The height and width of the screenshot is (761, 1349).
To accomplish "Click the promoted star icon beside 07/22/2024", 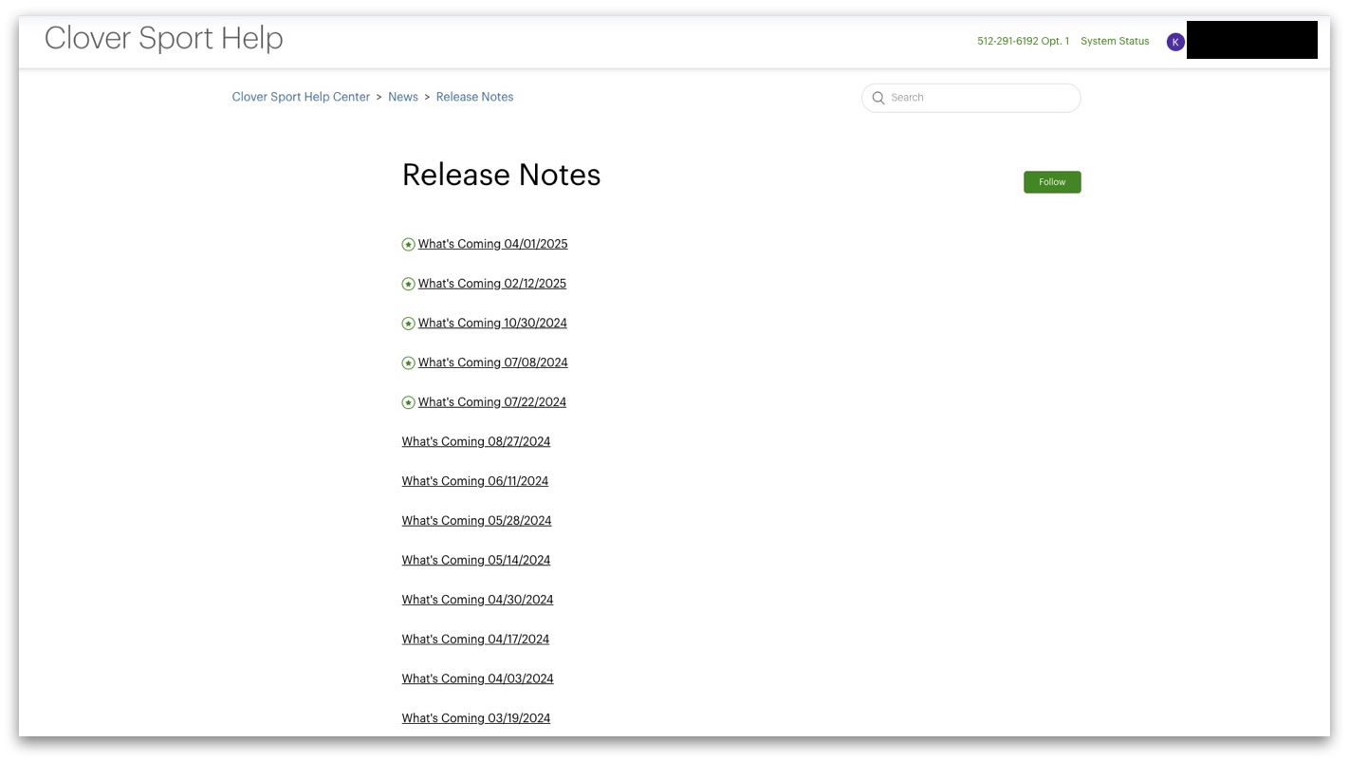I will click(x=408, y=402).
